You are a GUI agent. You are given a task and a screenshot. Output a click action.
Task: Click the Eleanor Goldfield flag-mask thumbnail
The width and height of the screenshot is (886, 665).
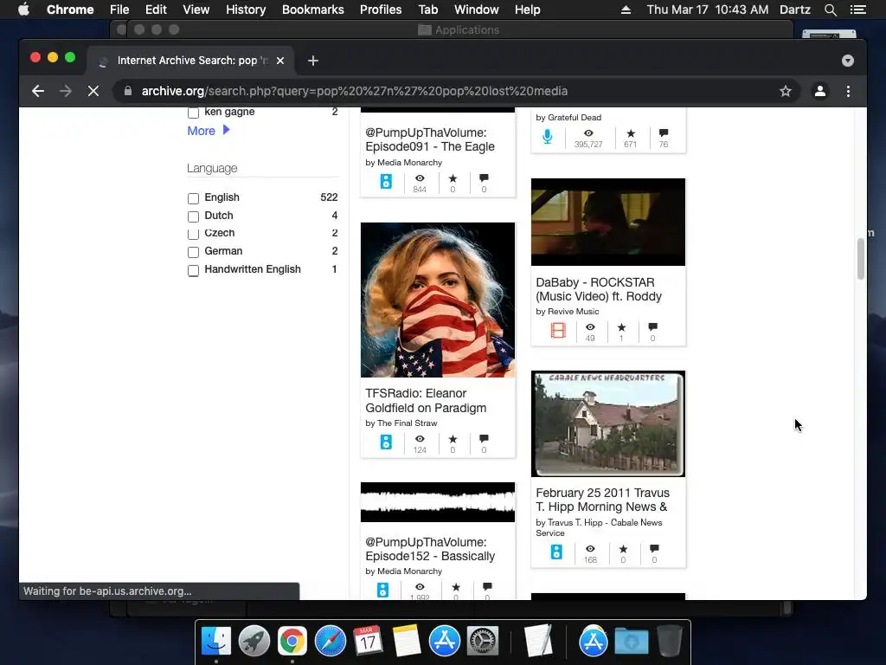pos(438,300)
